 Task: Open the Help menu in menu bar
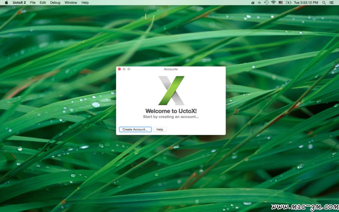click(85, 3)
